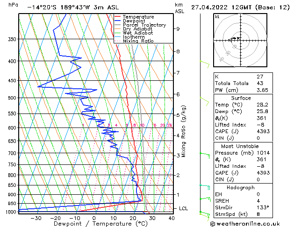The width and height of the screenshot is (294, 227).
Task: Click the LCL marker label
Action: (183, 208)
